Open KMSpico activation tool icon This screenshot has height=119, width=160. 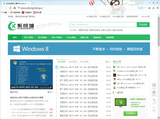[115, 79]
